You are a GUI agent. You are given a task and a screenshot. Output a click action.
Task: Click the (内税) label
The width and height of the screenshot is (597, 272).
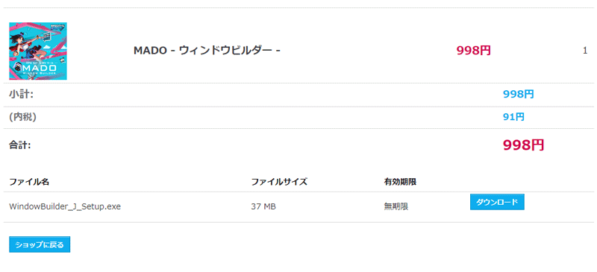[x=22, y=117]
